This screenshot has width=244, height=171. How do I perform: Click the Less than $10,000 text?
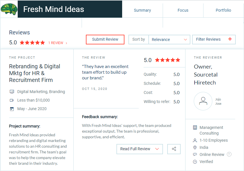tap(33, 100)
